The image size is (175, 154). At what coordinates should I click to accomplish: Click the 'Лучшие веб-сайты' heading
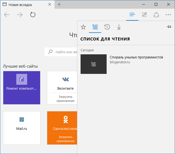point(20,66)
